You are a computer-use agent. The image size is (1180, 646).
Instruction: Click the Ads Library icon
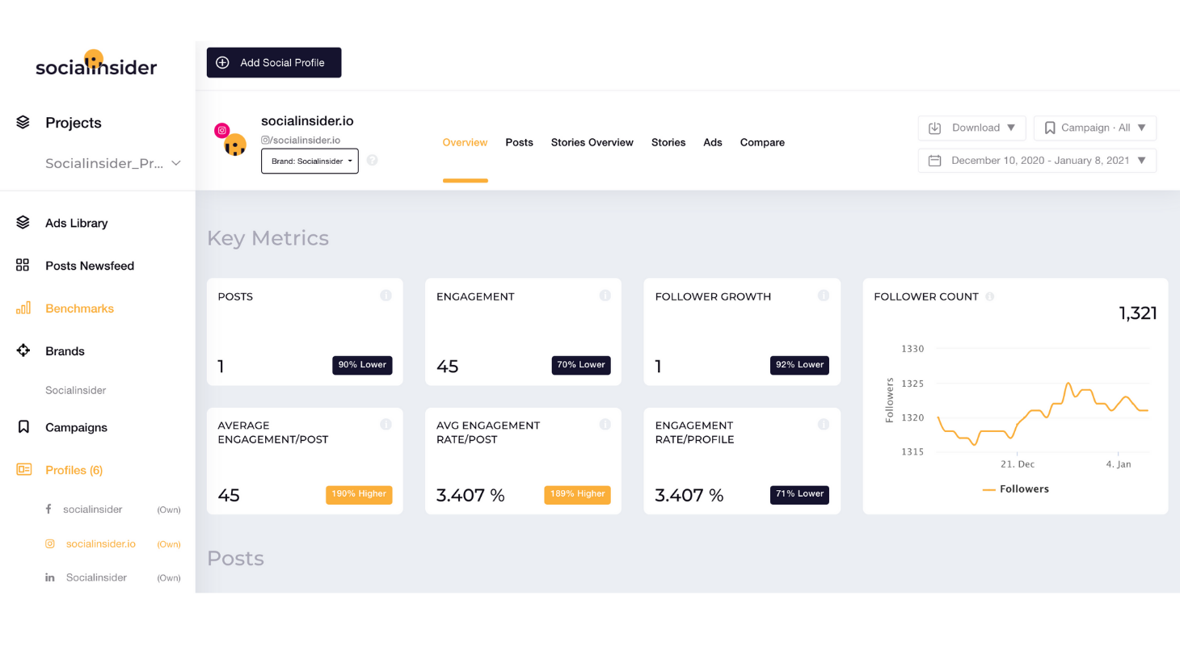23,222
